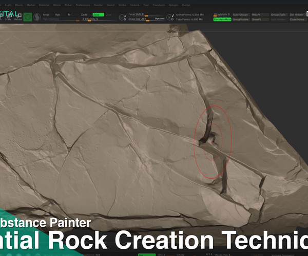This screenshot has height=256, width=308.
Task: Click the GroupVisible button
Action: tap(241, 19)
